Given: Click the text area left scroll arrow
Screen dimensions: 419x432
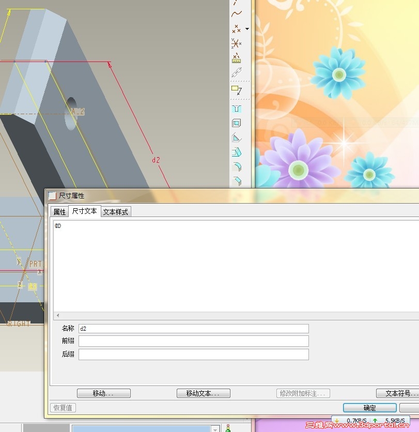Looking at the screenshot, I should pyautogui.click(x=58, y=315).
